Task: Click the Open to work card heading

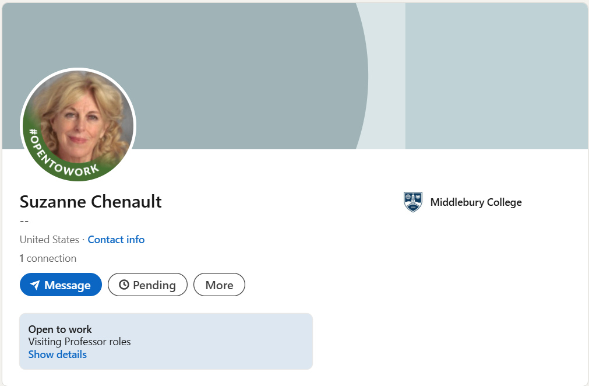Action: click(60, 329)
